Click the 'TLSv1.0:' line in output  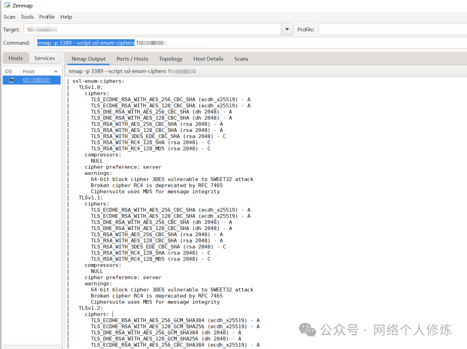coord(90,87)
